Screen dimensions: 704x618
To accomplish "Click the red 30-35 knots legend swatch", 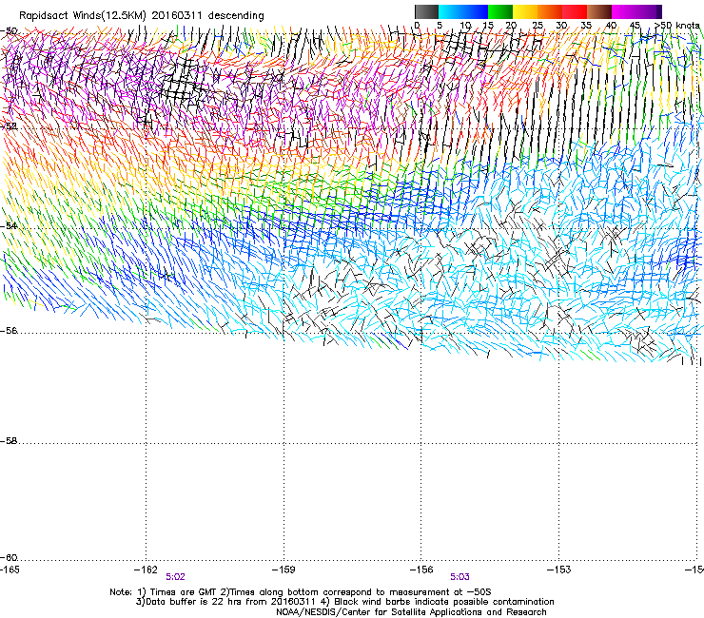I will [x=575, y=11].
